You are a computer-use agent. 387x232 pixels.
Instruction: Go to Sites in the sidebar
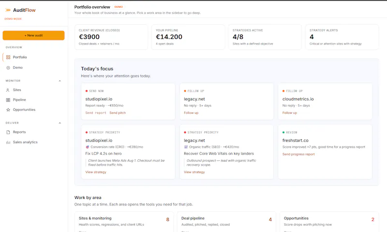(33, 90)
